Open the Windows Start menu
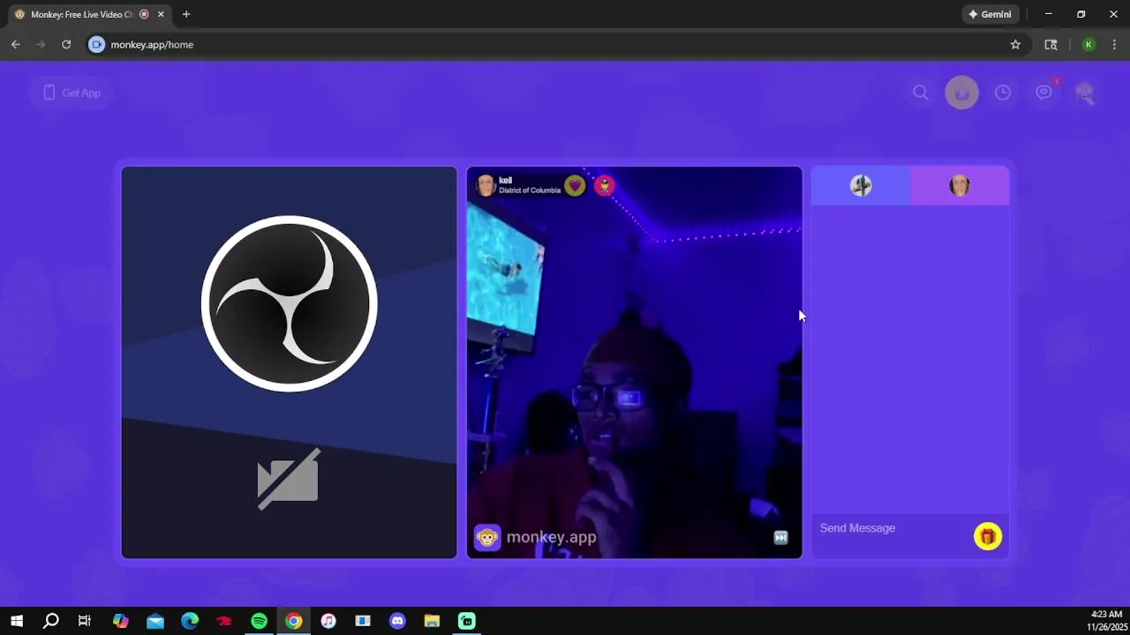1130x635 pixels. (x=17, y=621)
